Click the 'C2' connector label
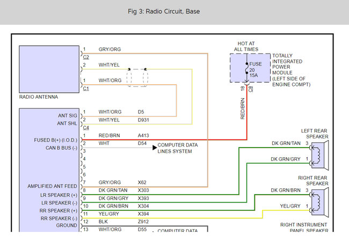The height and width of the screenshot is (242, 349). [x=86, y=57]
